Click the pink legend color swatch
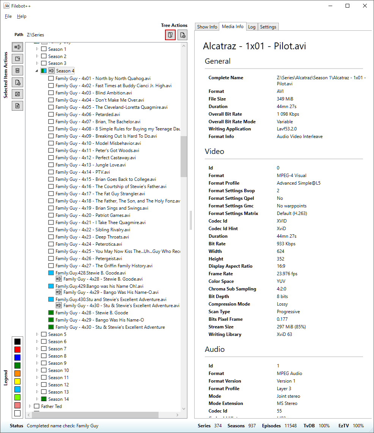This screenshot has height=433, width=374. coord(17,405)
